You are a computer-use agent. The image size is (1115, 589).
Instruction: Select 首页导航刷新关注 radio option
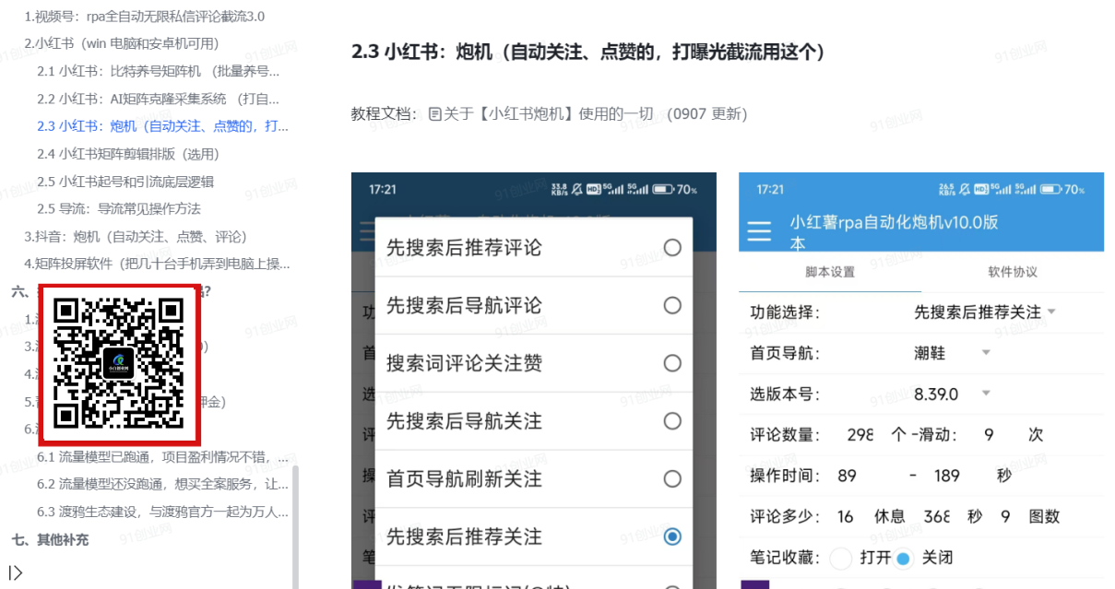[x=672, y=478]
